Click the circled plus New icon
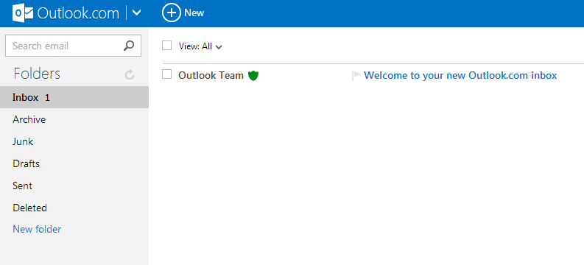Image resolution: width=584 pixels, height=265 pixels. coord(171,13)
